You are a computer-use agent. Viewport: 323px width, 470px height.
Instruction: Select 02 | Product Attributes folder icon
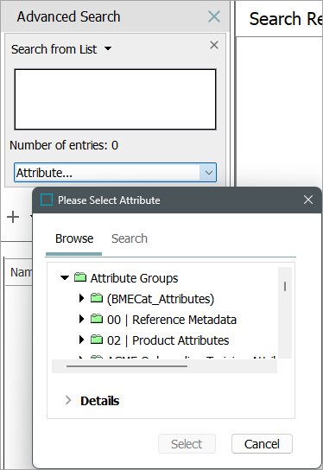tap(97, 340)
